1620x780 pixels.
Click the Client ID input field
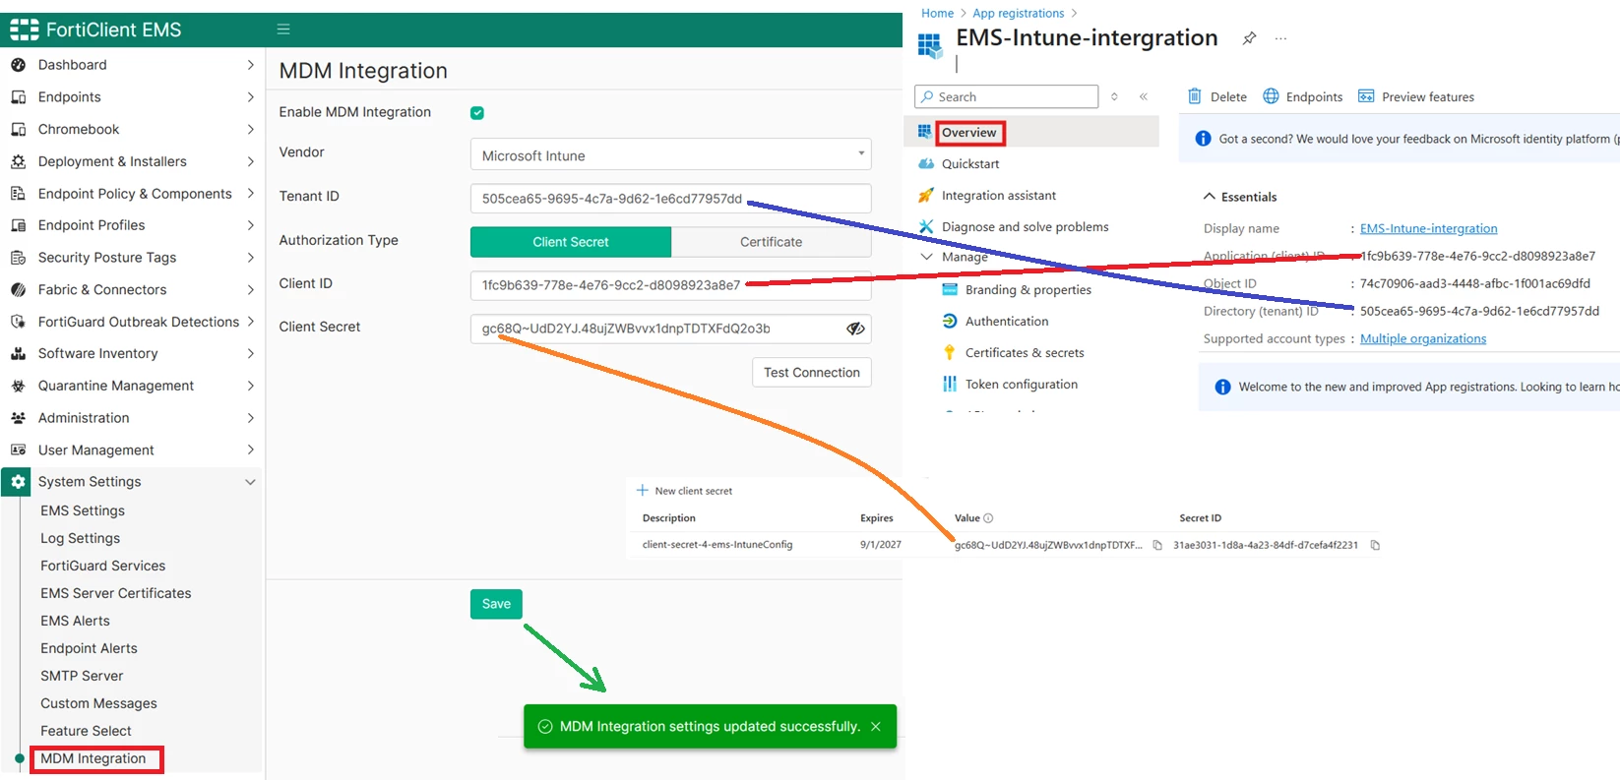pos(671,285)
